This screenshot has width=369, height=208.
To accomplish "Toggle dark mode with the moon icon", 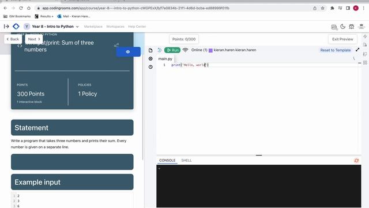I will [342, 27].
